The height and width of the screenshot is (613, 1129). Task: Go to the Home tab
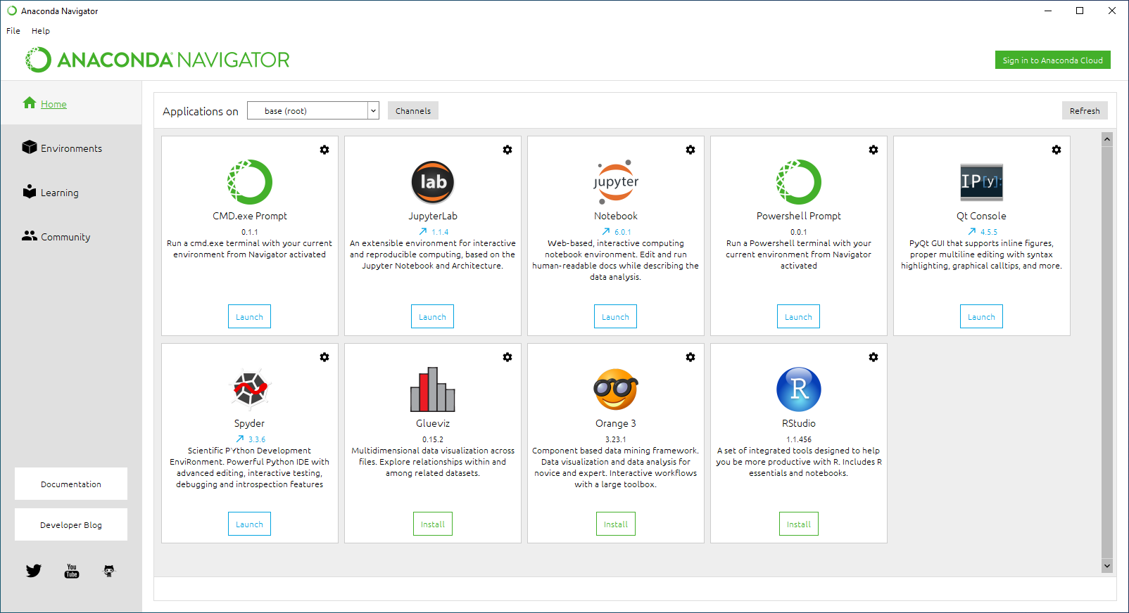(71, 103)
